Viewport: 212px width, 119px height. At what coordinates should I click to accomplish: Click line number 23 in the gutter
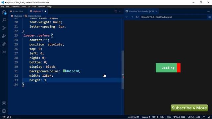pyautogui.click(x=16, y=35)
